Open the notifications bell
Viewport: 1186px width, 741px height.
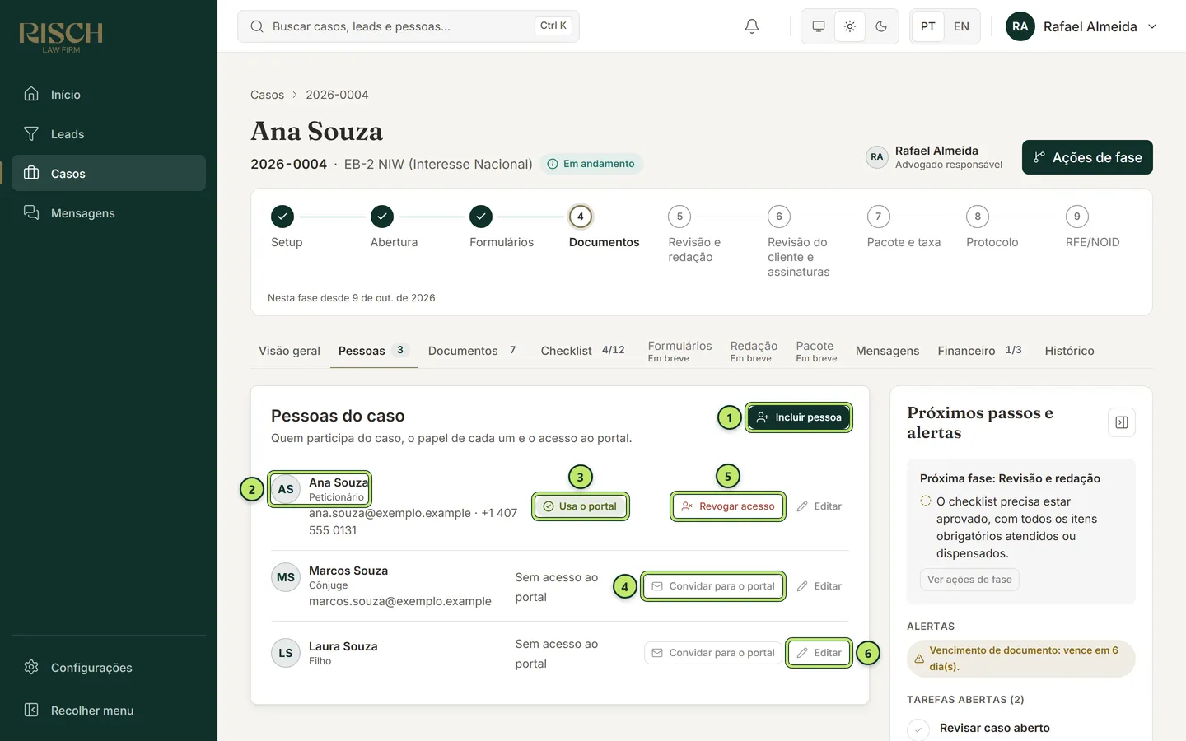click(x=751, y=26)
